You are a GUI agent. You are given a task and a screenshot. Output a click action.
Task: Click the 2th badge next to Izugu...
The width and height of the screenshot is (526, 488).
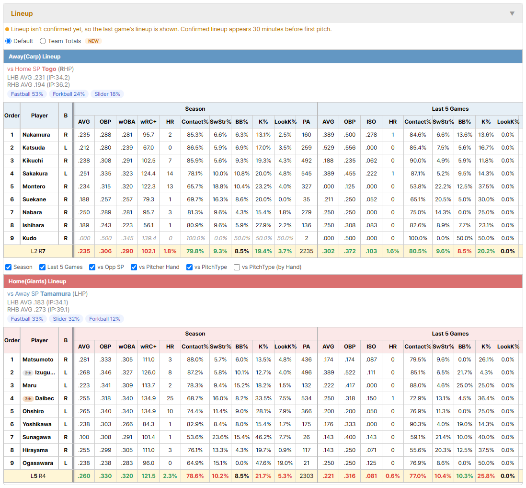click(28, 373)
